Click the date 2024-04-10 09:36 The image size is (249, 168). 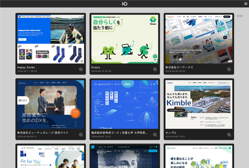[101, 71]
